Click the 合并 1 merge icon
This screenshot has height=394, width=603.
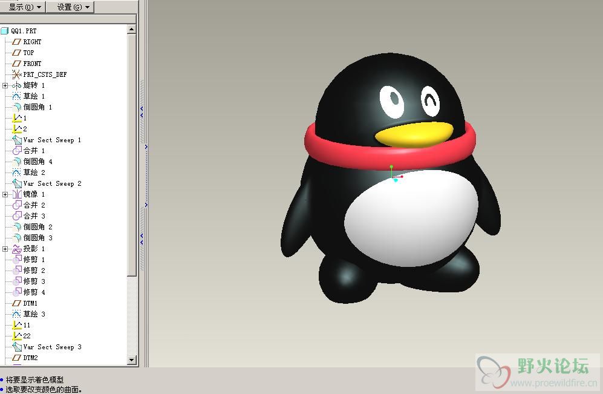[16, 151]
